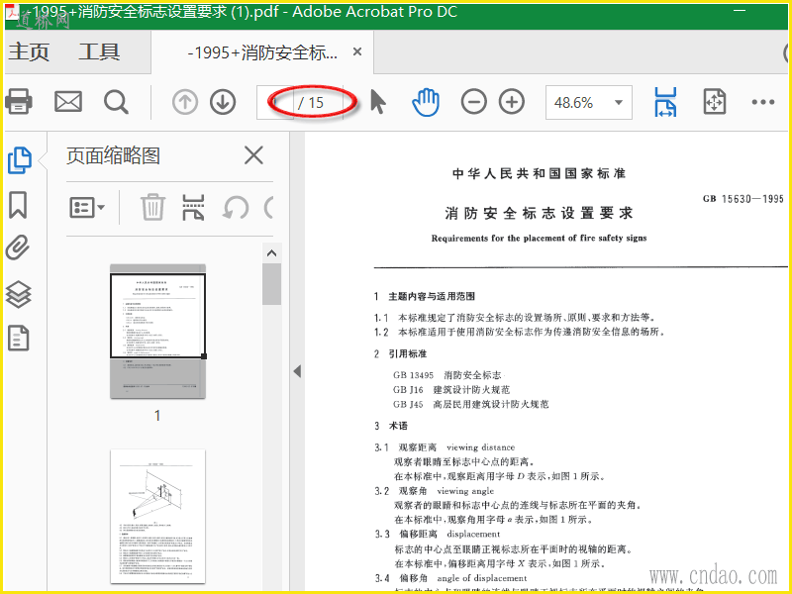Viewport: 792px width, 594px height.
Task: Zoom in with the plus button
Action: click(x=512, y=102)
